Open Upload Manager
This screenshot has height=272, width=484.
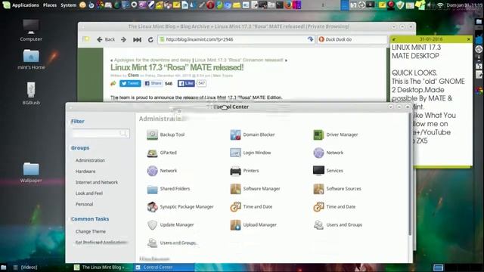tap(253, 225)
